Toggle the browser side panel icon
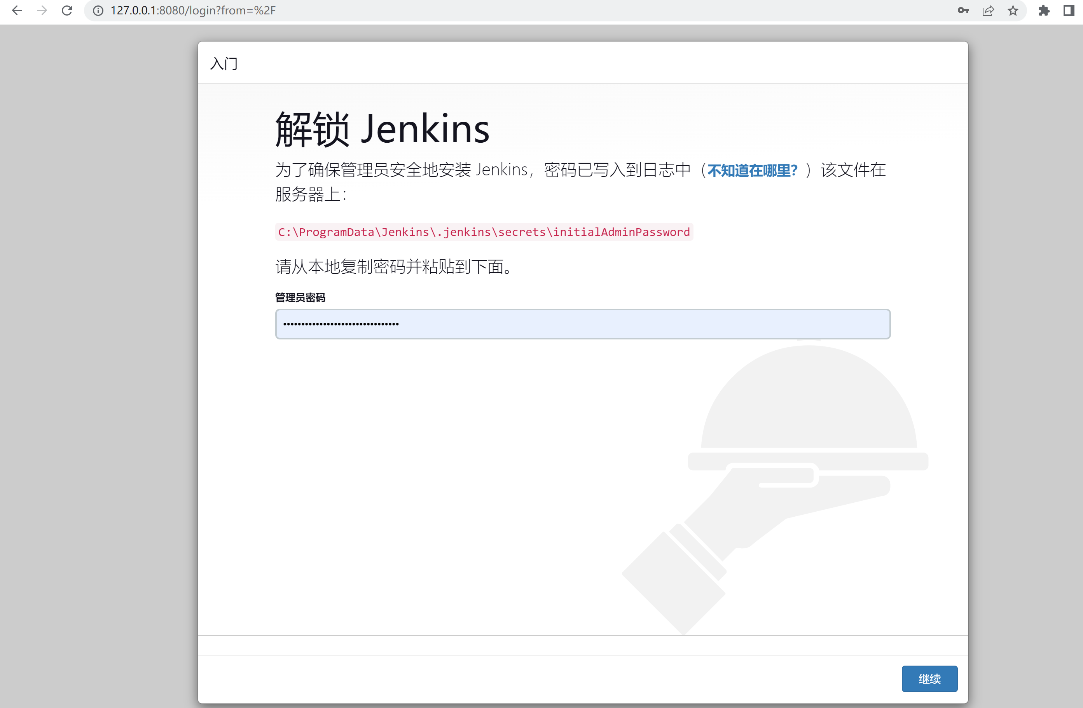The width and height of the screenshot is (1083, 708). tap(1069, 10)
